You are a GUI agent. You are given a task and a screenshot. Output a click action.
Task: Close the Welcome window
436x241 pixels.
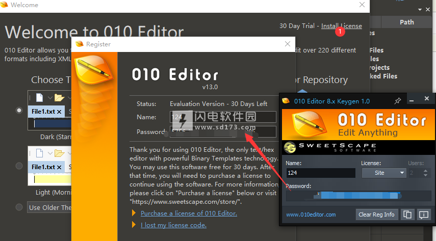tap(362, 5)
